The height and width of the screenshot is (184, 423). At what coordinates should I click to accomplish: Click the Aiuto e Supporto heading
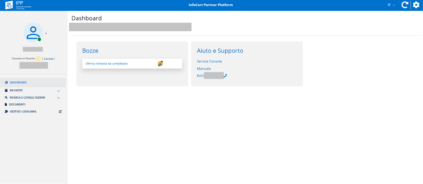(220, 51)
